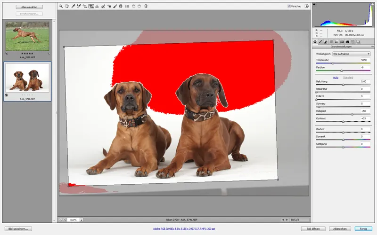Activate the Crop tool

[x=91, y=6]
